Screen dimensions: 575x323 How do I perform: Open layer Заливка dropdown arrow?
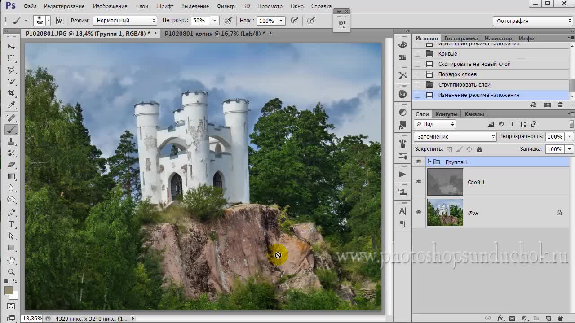(570, 149)
